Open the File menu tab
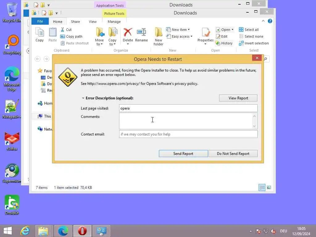316x237 pixels. 40,21
